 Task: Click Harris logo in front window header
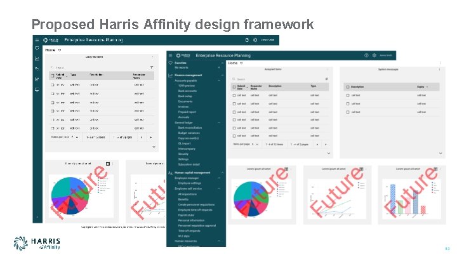tap(183, 55)
